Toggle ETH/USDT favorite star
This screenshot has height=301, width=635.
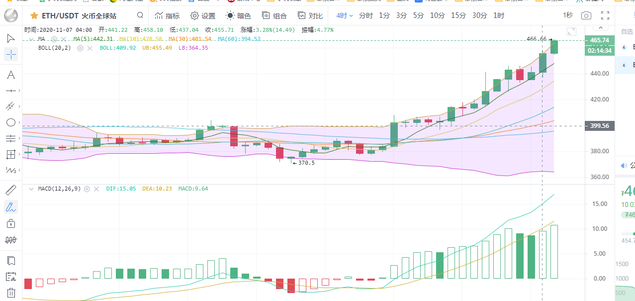(34, 15)
